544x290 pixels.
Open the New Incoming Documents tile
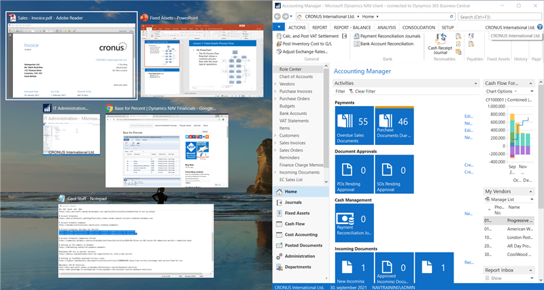pos(354,268)
